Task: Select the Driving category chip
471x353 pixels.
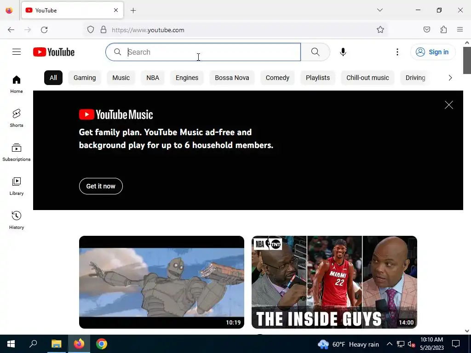Action: coord(415,78)
